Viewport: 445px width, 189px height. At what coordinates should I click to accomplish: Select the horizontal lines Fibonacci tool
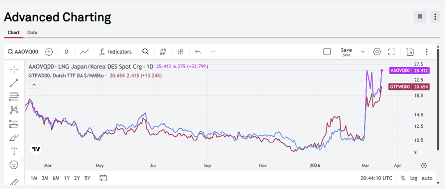coord(14,96)
